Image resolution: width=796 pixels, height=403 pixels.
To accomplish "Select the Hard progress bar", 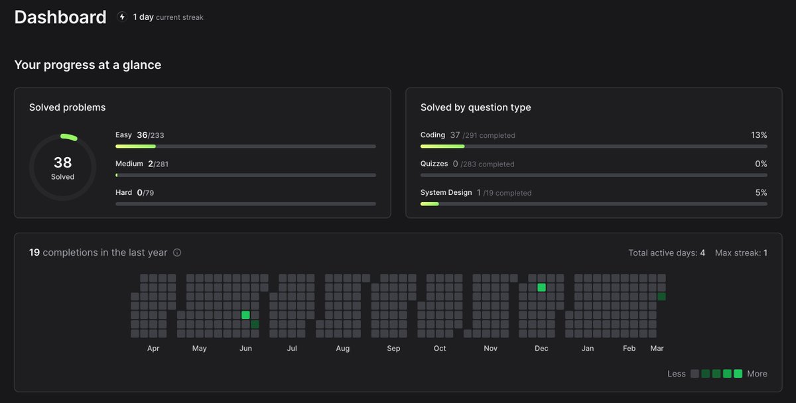I will click(245, 203).
